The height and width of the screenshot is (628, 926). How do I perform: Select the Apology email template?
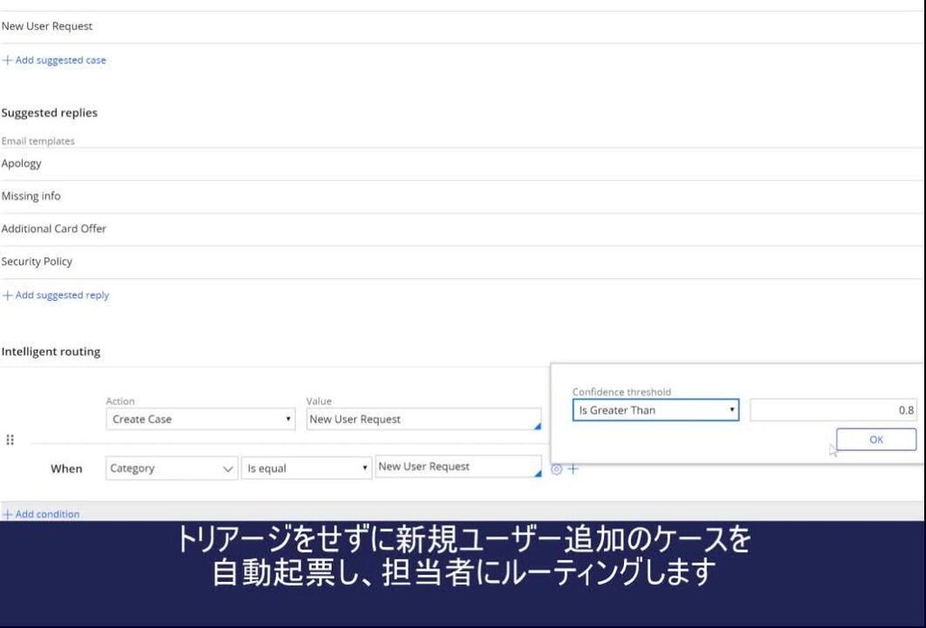(22, 164)
